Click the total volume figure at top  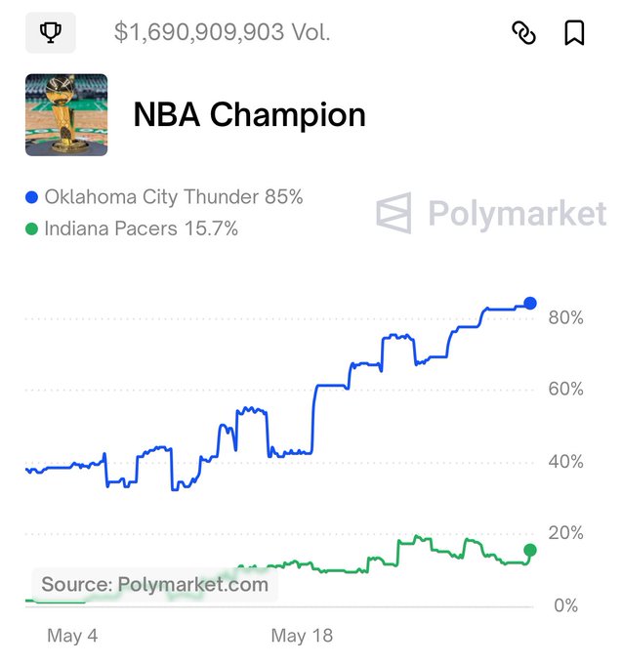(x=223, y=32)
